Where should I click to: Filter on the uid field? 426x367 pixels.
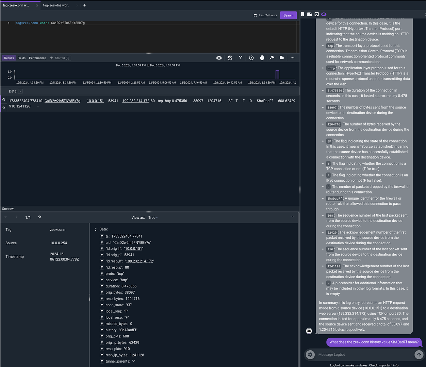click(102, 243)
